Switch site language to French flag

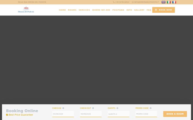pos(174,2)
